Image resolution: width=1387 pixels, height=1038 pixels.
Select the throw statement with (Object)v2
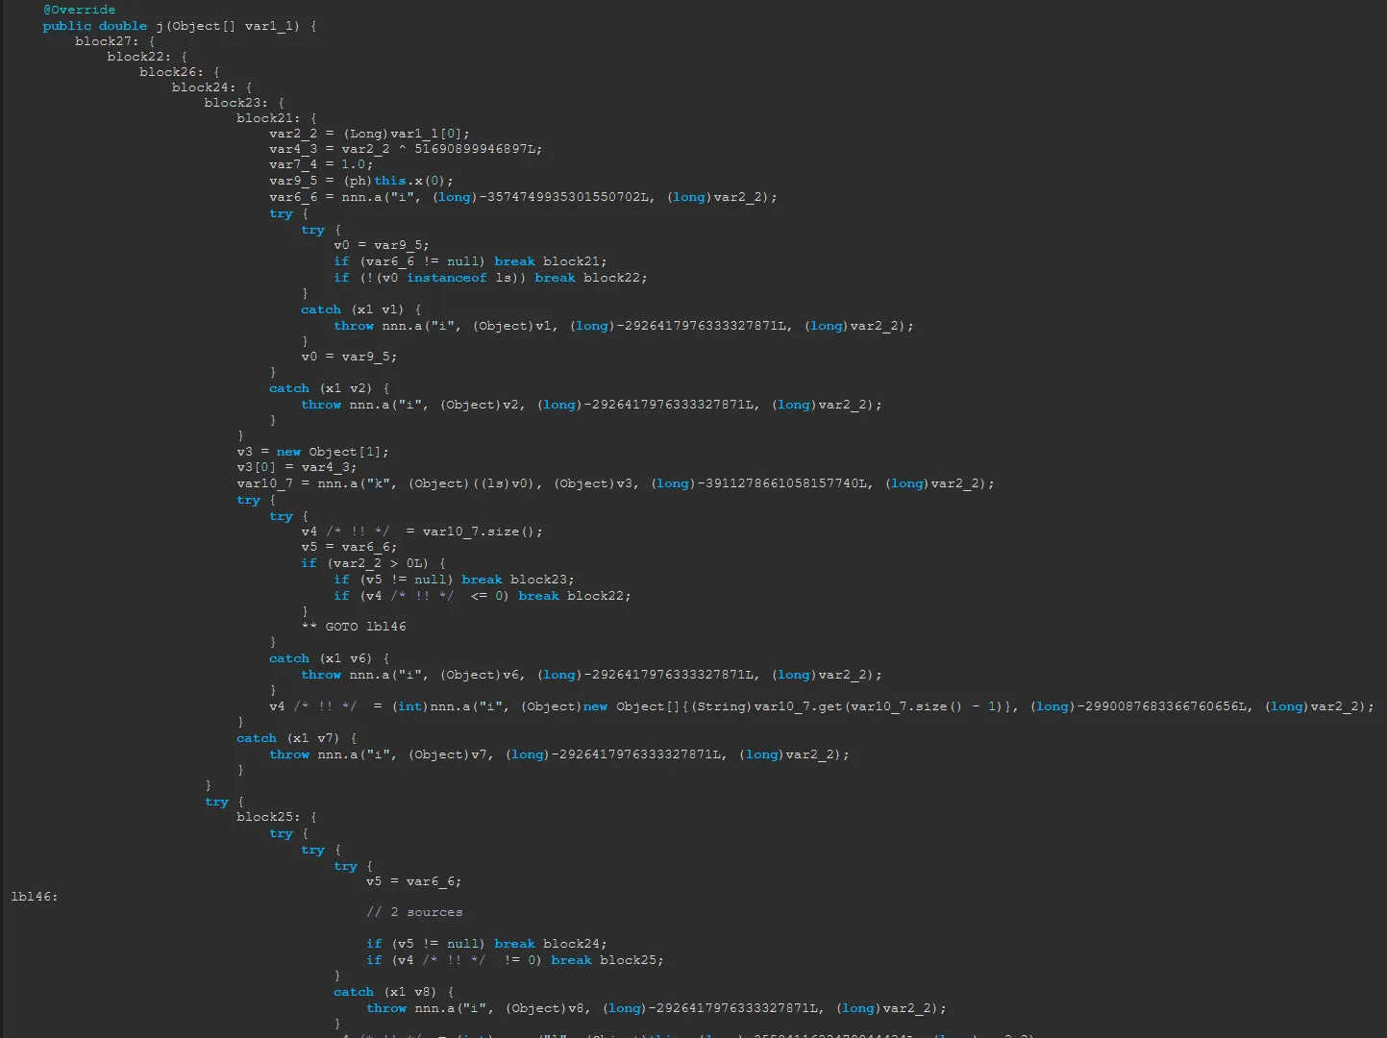(x=591, y=405)
